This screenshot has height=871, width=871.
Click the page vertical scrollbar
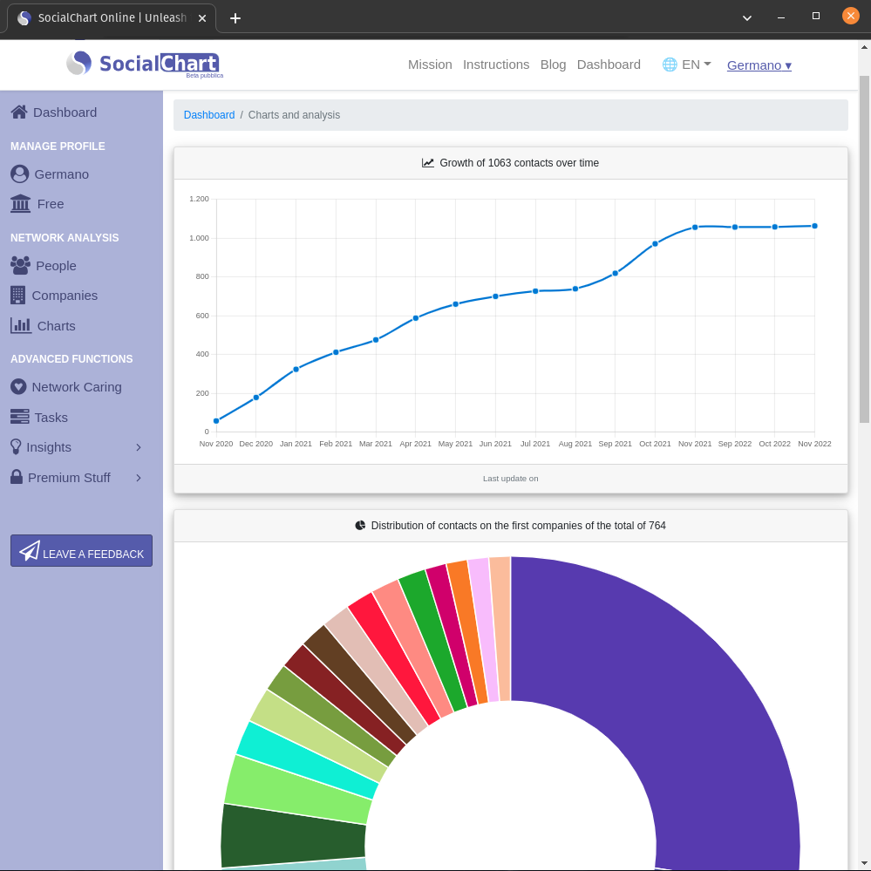(864, 248)
